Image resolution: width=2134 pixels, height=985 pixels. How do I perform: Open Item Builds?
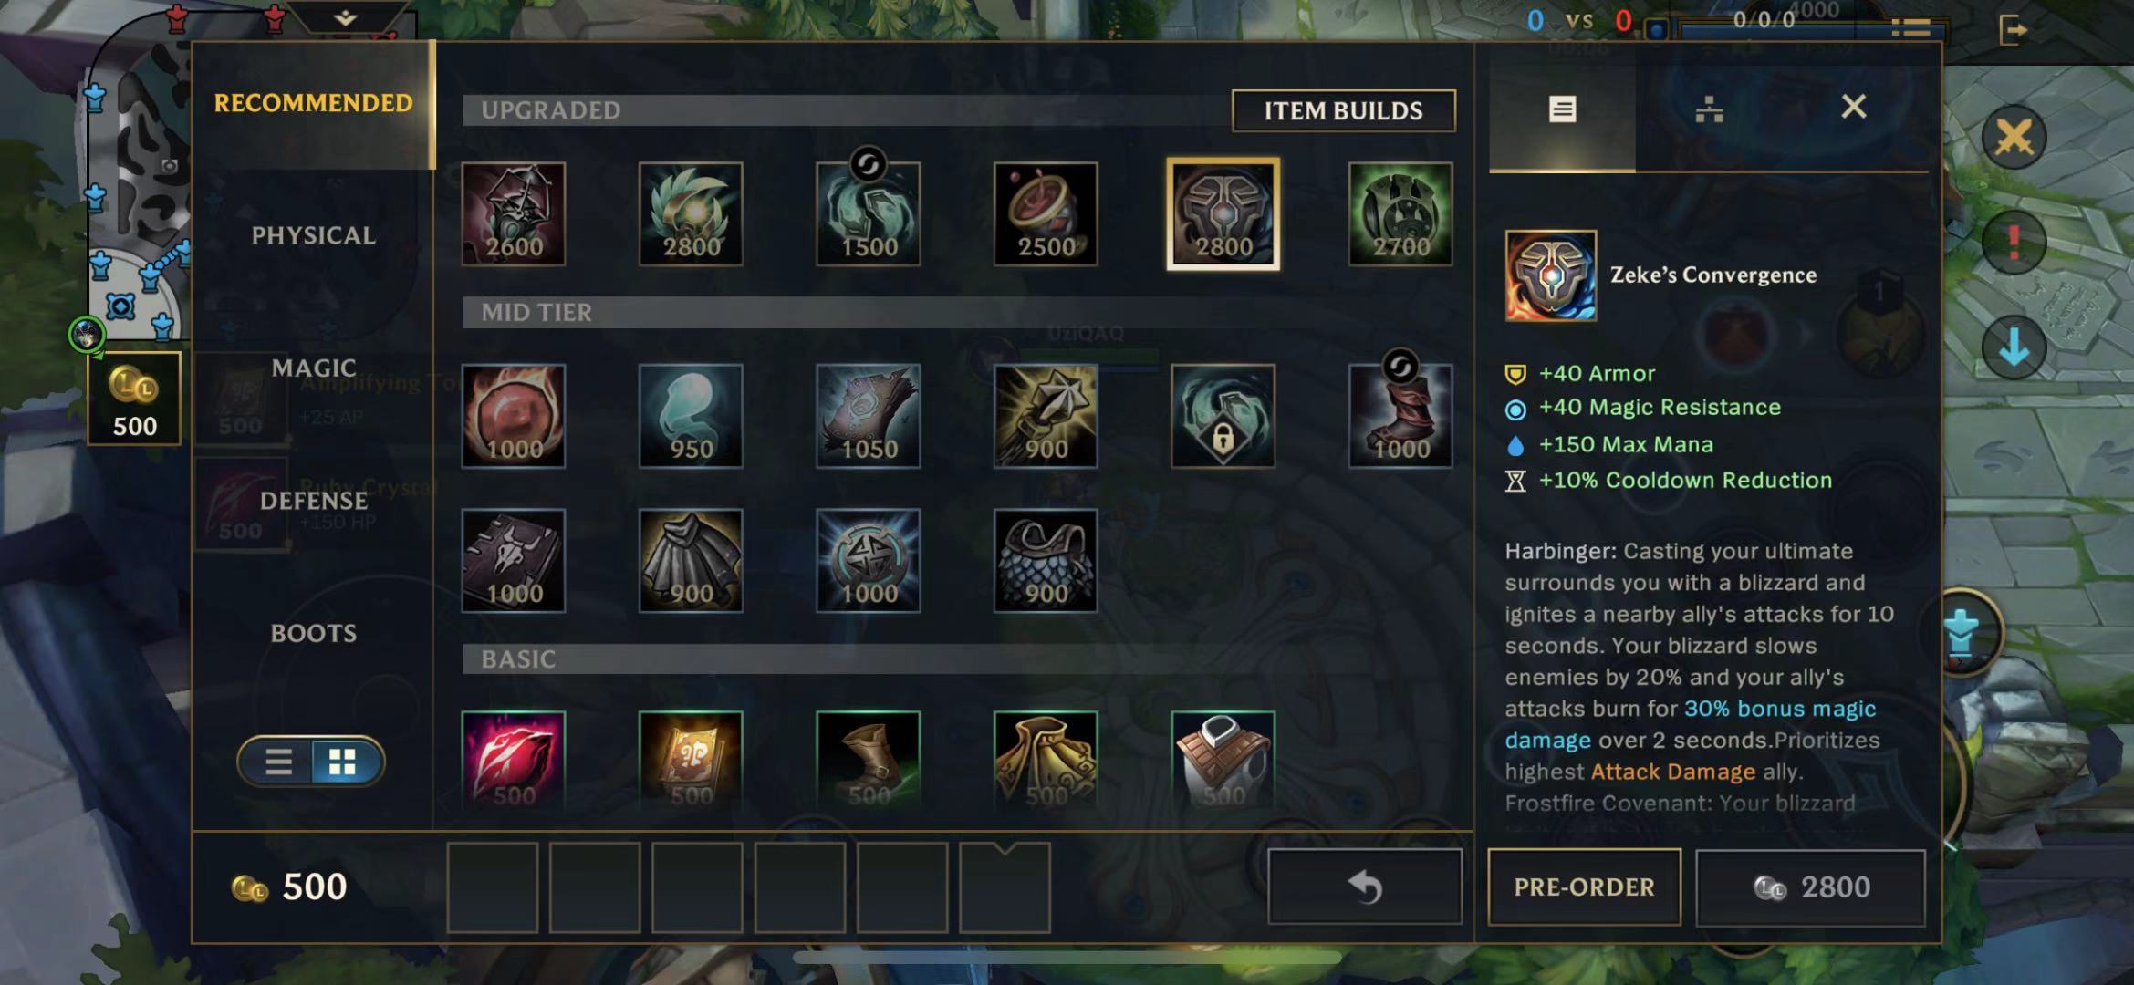coord(1343,110)
